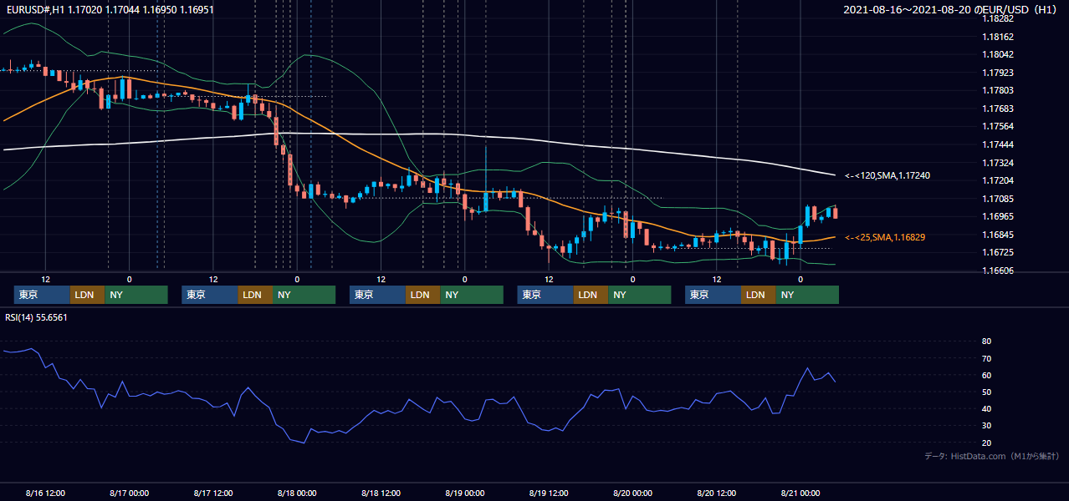
Task: Click price axis label 1.18042
Action: 998,54
